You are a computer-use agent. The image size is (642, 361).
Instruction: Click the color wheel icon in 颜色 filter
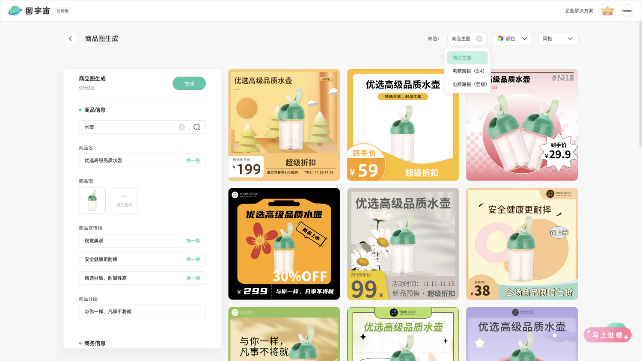tap(500, 38)
